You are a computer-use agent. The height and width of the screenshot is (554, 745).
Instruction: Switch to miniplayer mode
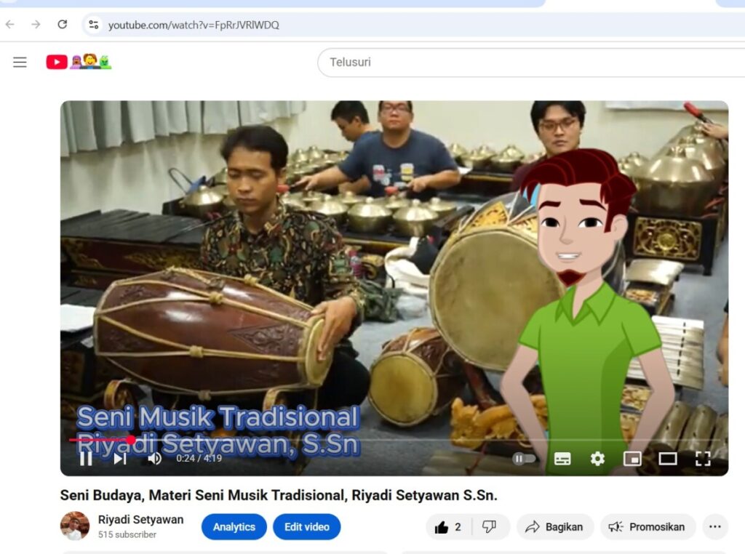pyautogui.click(x=632, y=459)
